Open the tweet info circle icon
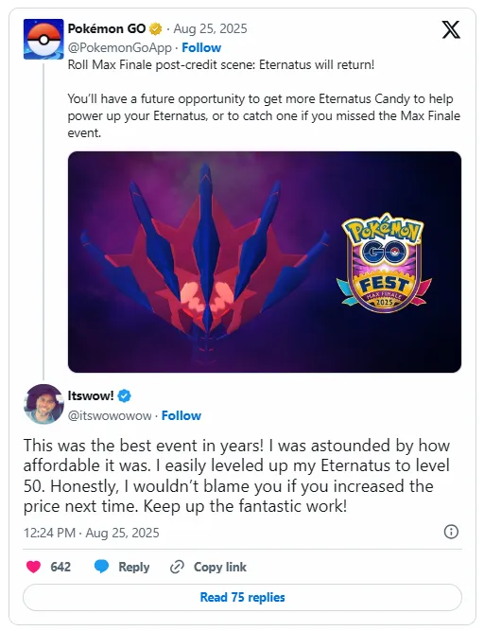This screenshot has height=631, width=484. click(451, 532)
